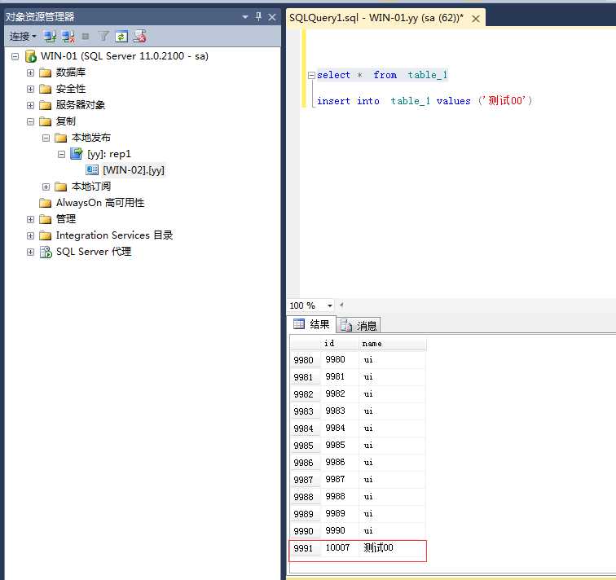
Task: Expand the 管理 folder
Action: (30, 219)
